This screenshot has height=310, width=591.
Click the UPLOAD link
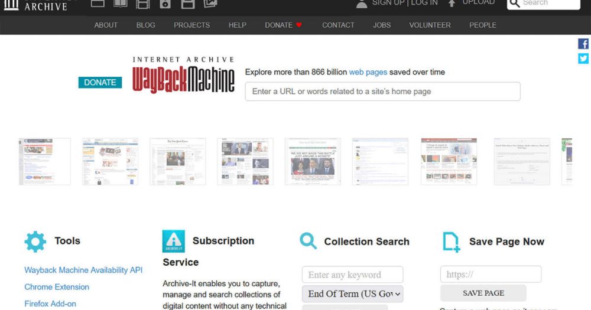pos(478,2)
